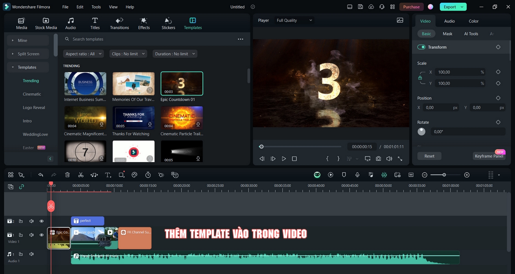
Task: Open the speed control clock icon
Action: [x=148, y=175]
